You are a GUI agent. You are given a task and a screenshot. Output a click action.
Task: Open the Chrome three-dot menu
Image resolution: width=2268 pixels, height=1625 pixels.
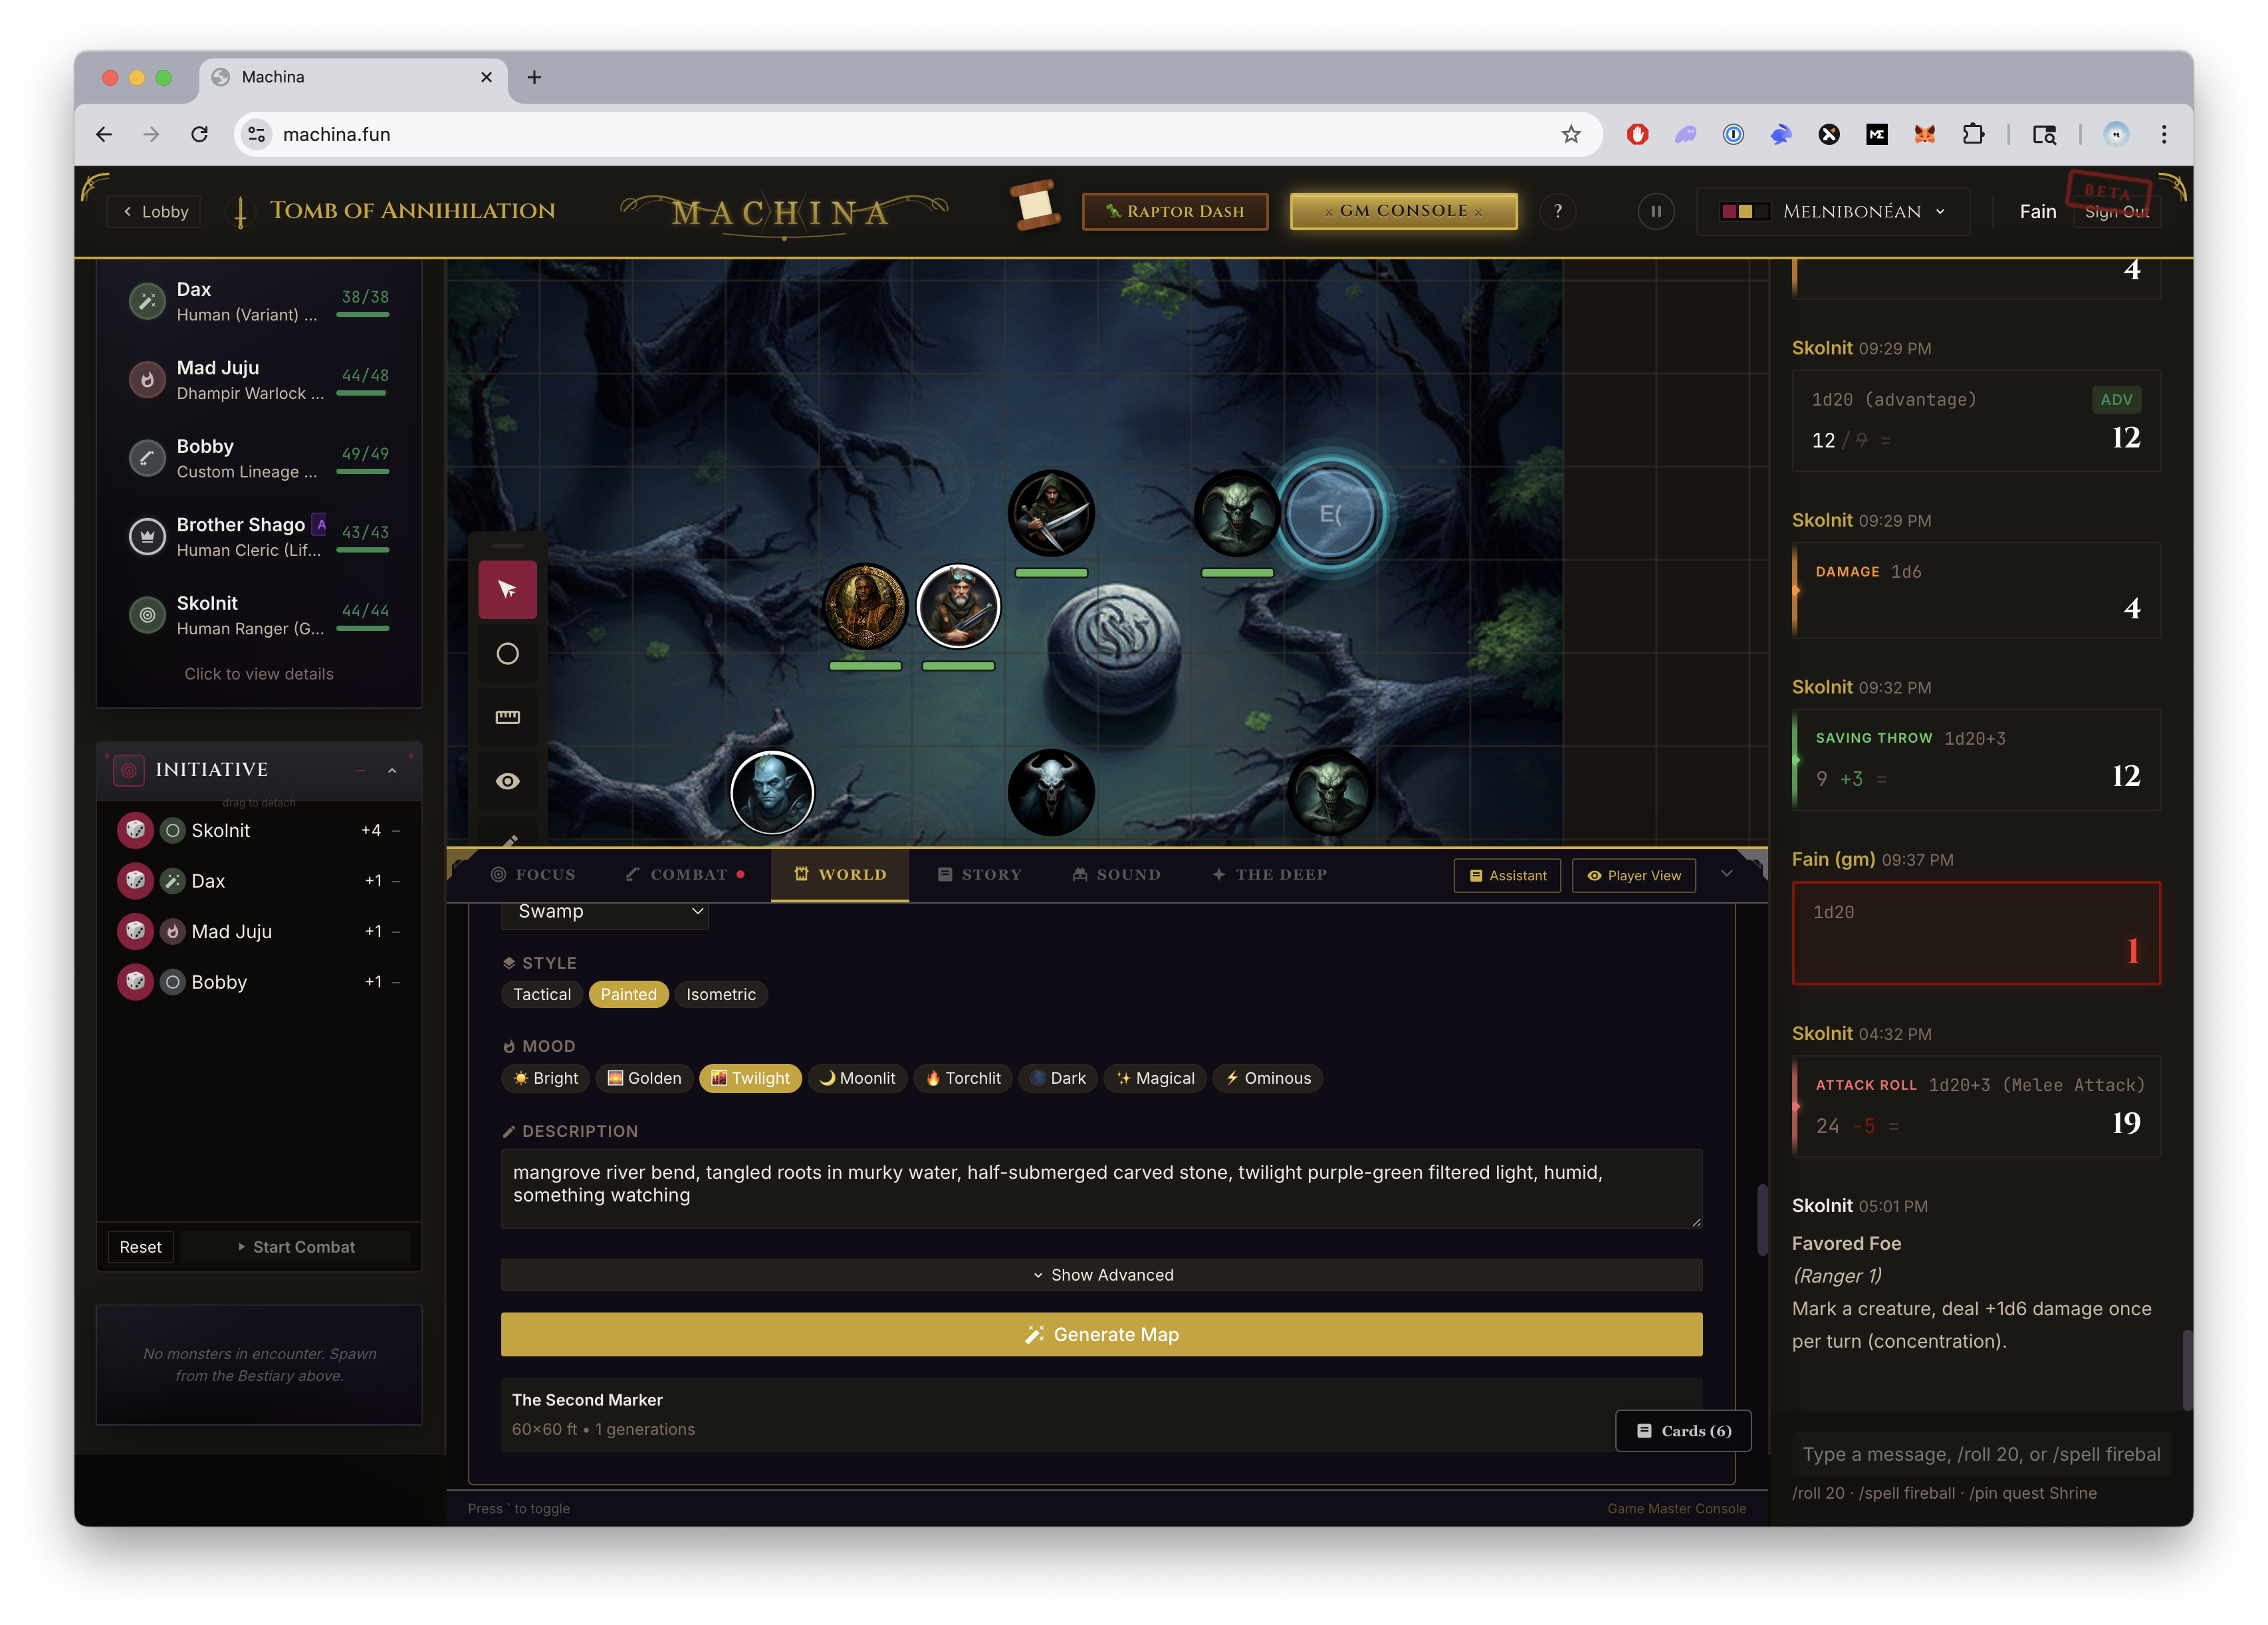tap(2163, 134)
